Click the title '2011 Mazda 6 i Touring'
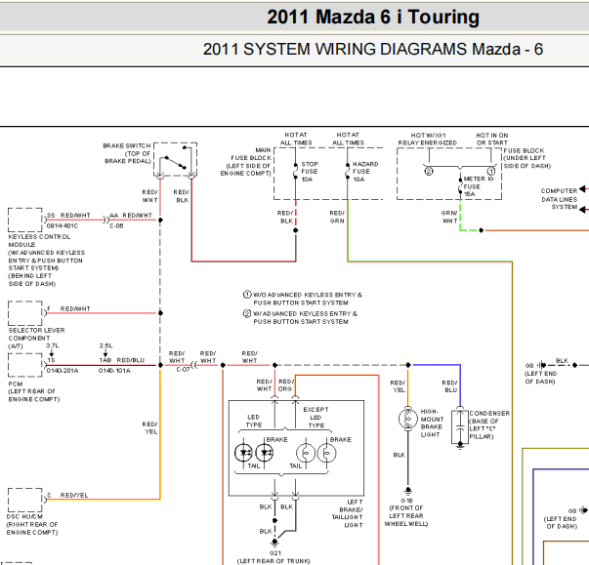This screenshot has width=589, height=565. pyautogui.click(x=373, y=18)
